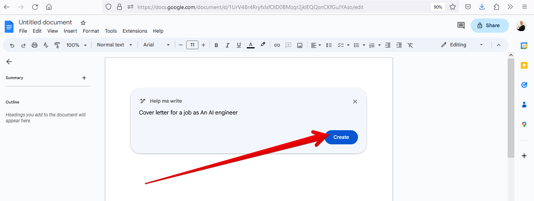Close the outline panel back arrow
This screenshot has height=201, width=534.
coord(9,61)
